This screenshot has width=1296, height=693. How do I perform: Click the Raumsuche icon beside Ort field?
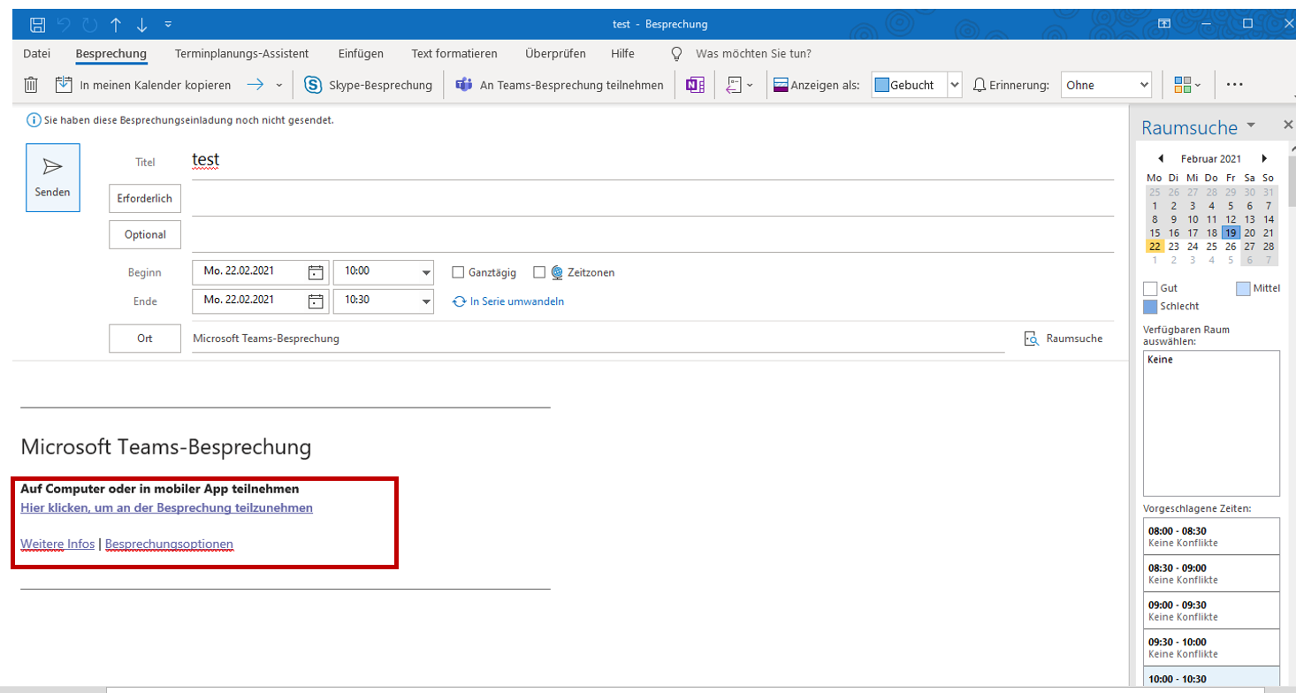pos(1031,339)
